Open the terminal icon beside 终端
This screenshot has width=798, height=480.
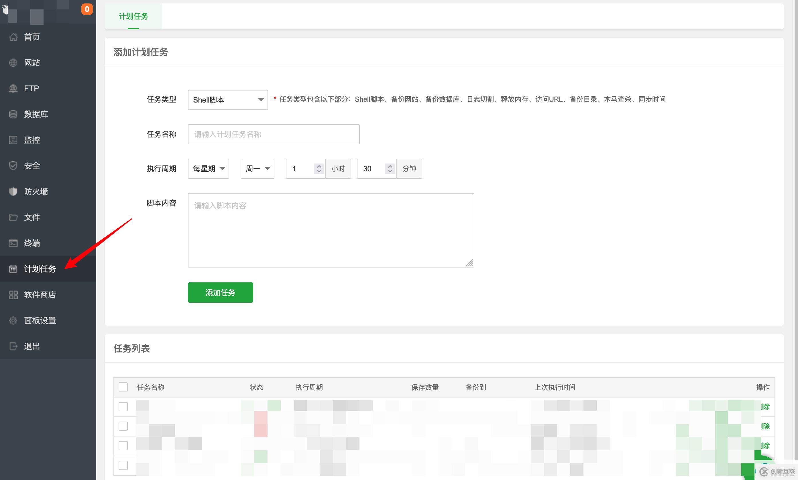[13, 243]
